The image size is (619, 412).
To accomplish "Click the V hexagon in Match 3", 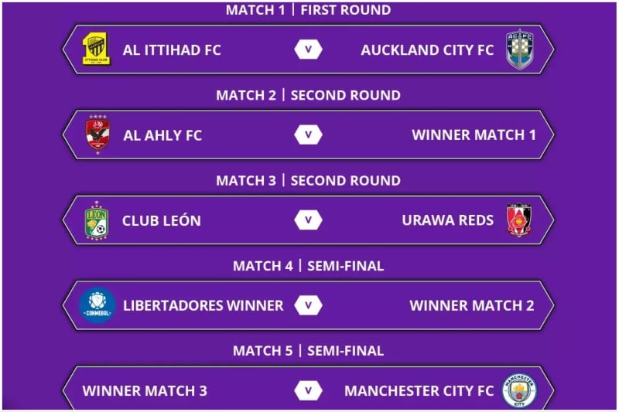I will pos(308,220).
